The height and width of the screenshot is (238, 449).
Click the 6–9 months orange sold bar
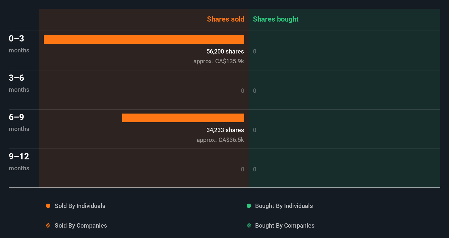pos(183,118)
